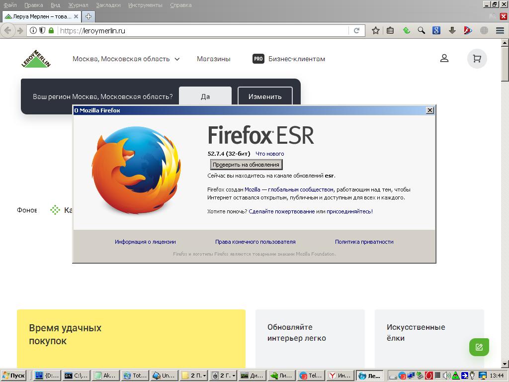Click the Изменить region button
509x382 pixels.
pyautogui.click(x=265, y=96)
